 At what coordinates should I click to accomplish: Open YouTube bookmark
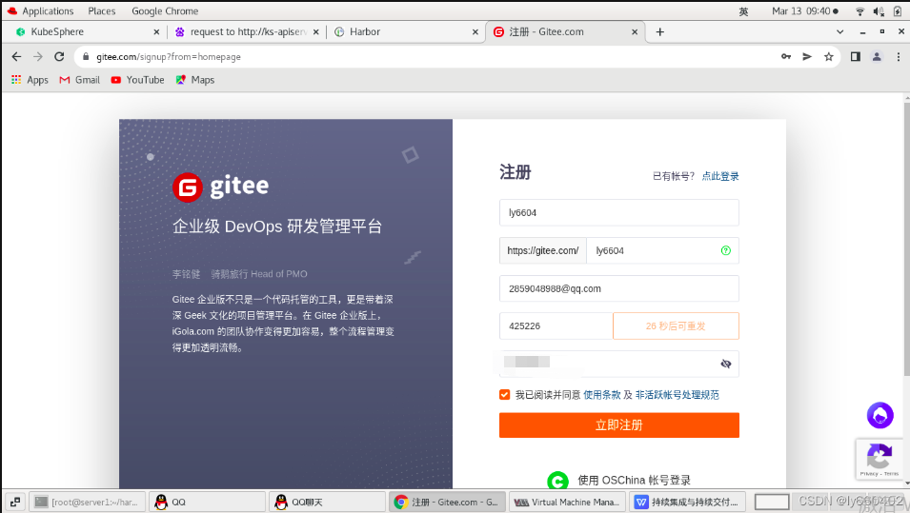pyautogui.click(x=137, y=80)
